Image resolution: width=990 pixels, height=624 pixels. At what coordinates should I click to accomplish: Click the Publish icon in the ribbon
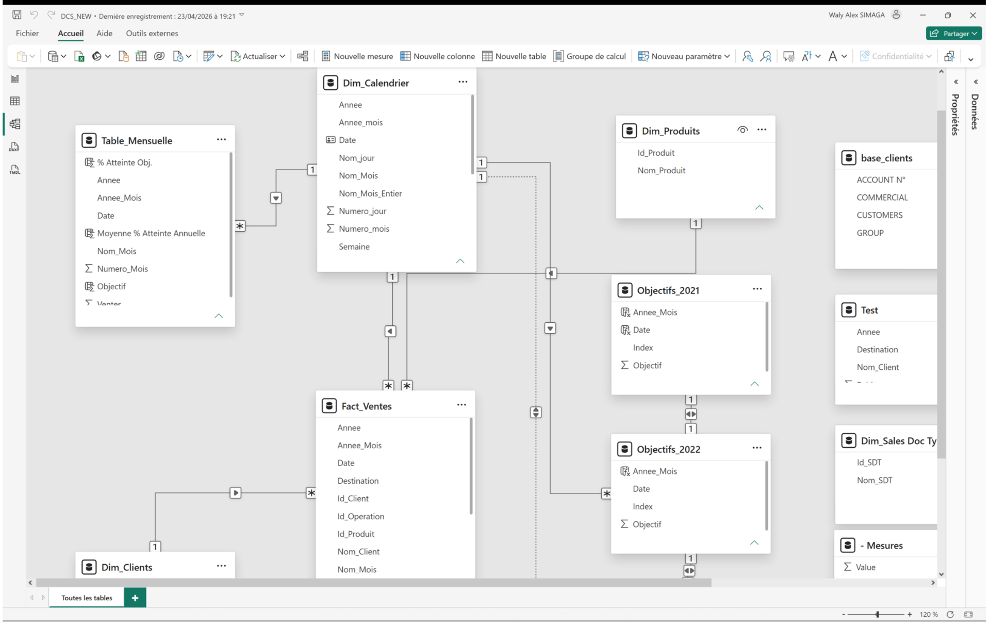(949, 56)
